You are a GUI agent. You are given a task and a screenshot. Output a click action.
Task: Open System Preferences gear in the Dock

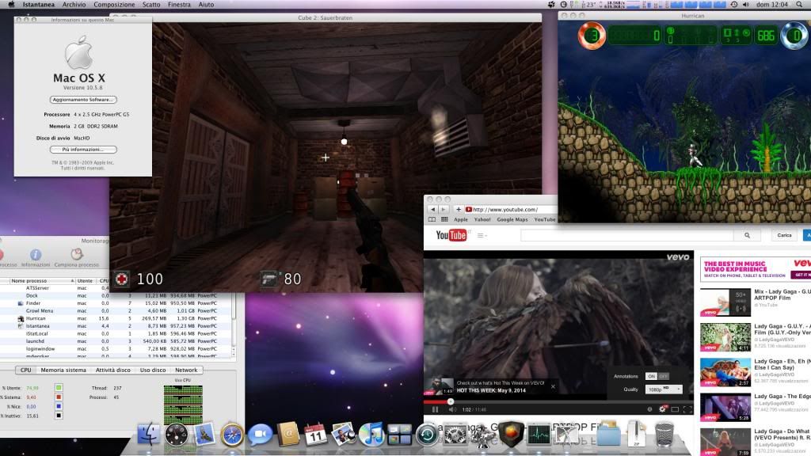click(455, 435)
